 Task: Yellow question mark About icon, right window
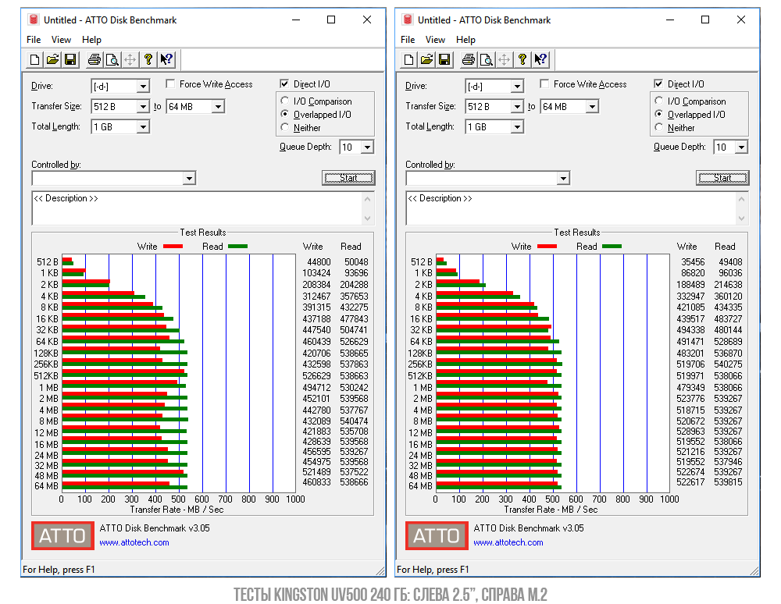(522, 60)
